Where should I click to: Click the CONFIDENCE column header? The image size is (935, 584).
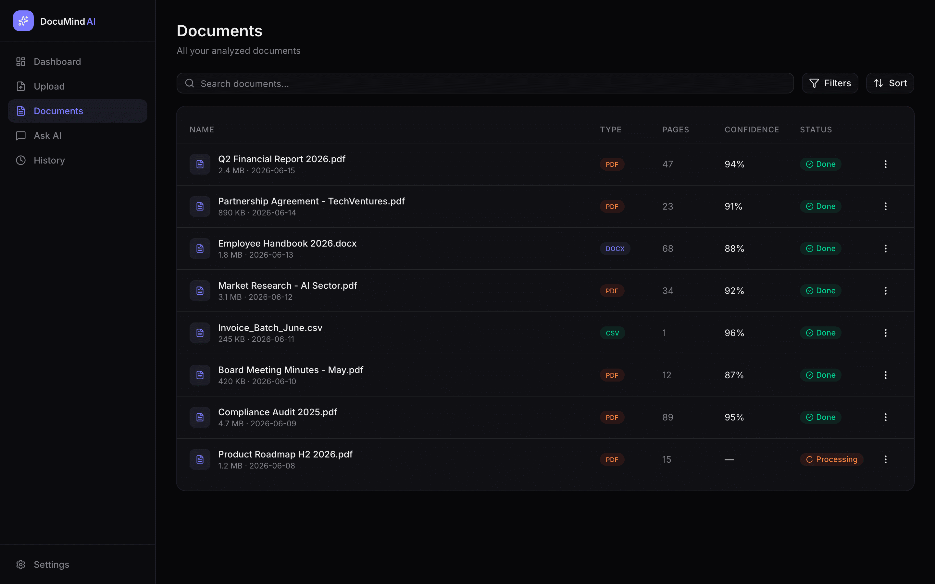click(x=752, y=129)
